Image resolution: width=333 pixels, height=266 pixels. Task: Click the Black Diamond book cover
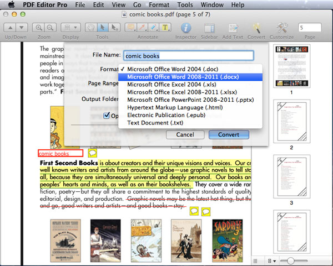pos(65,241)
